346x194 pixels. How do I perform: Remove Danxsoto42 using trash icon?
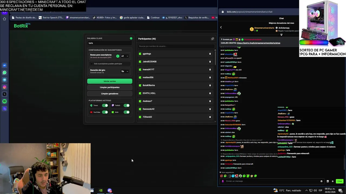click(210, 109)
